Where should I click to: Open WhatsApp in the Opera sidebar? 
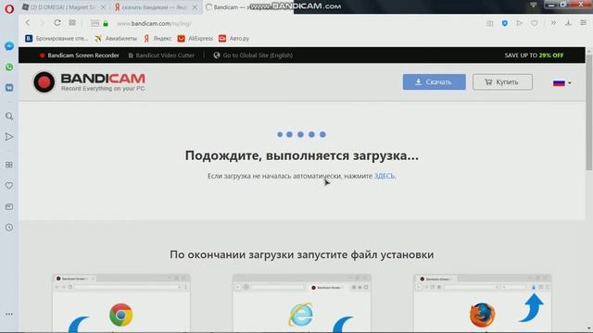click(x=9, y=67)
